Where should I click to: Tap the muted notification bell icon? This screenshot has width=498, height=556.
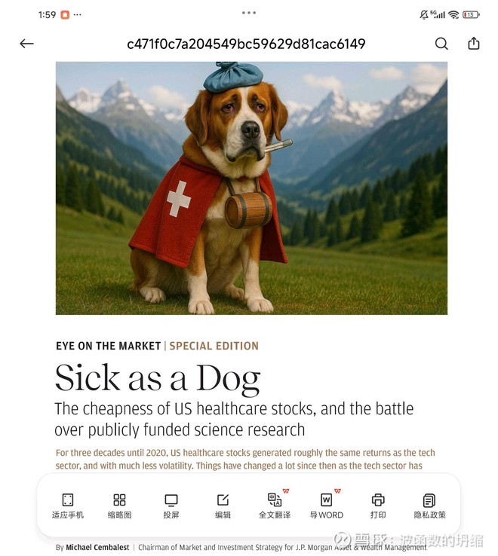424,14
